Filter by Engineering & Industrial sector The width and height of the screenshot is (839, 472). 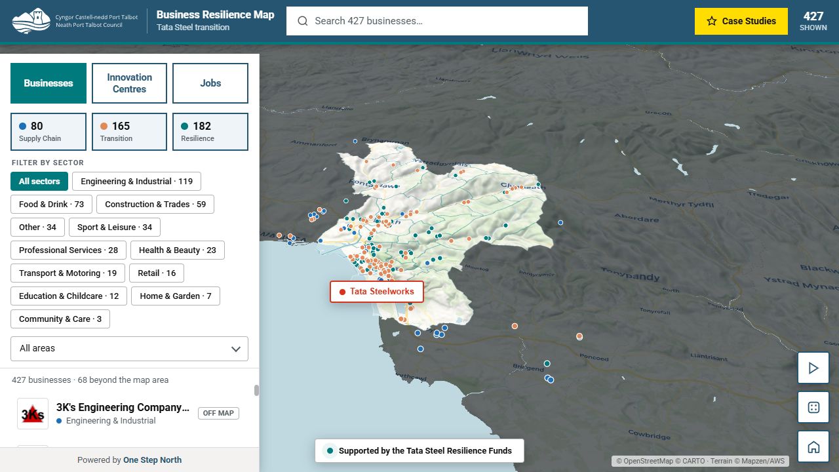click(x=137, y=182)
